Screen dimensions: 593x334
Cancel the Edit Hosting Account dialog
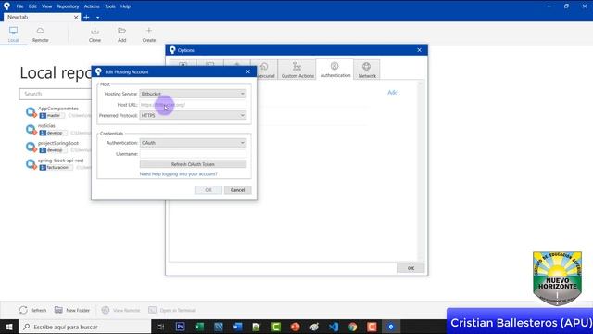coord(237,190)
